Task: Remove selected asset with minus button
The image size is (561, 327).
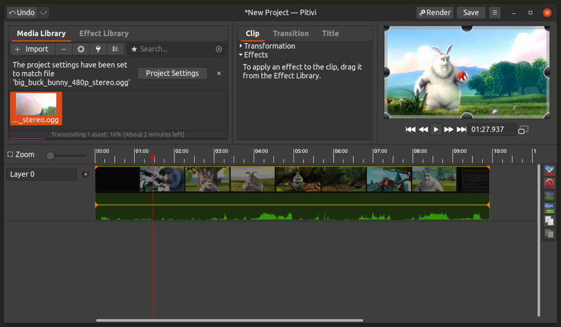Action: click(x=64, y=50)
